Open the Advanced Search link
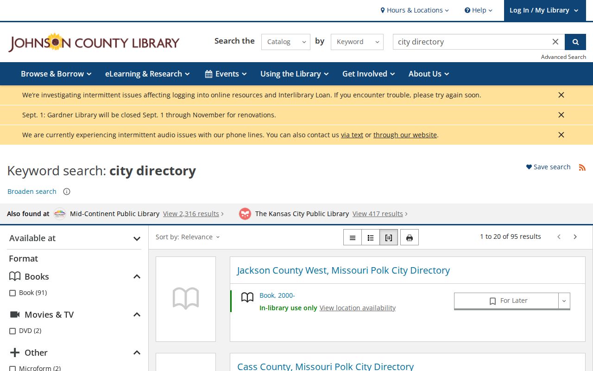This screenshot has width=593, height=371. [563, 57]
